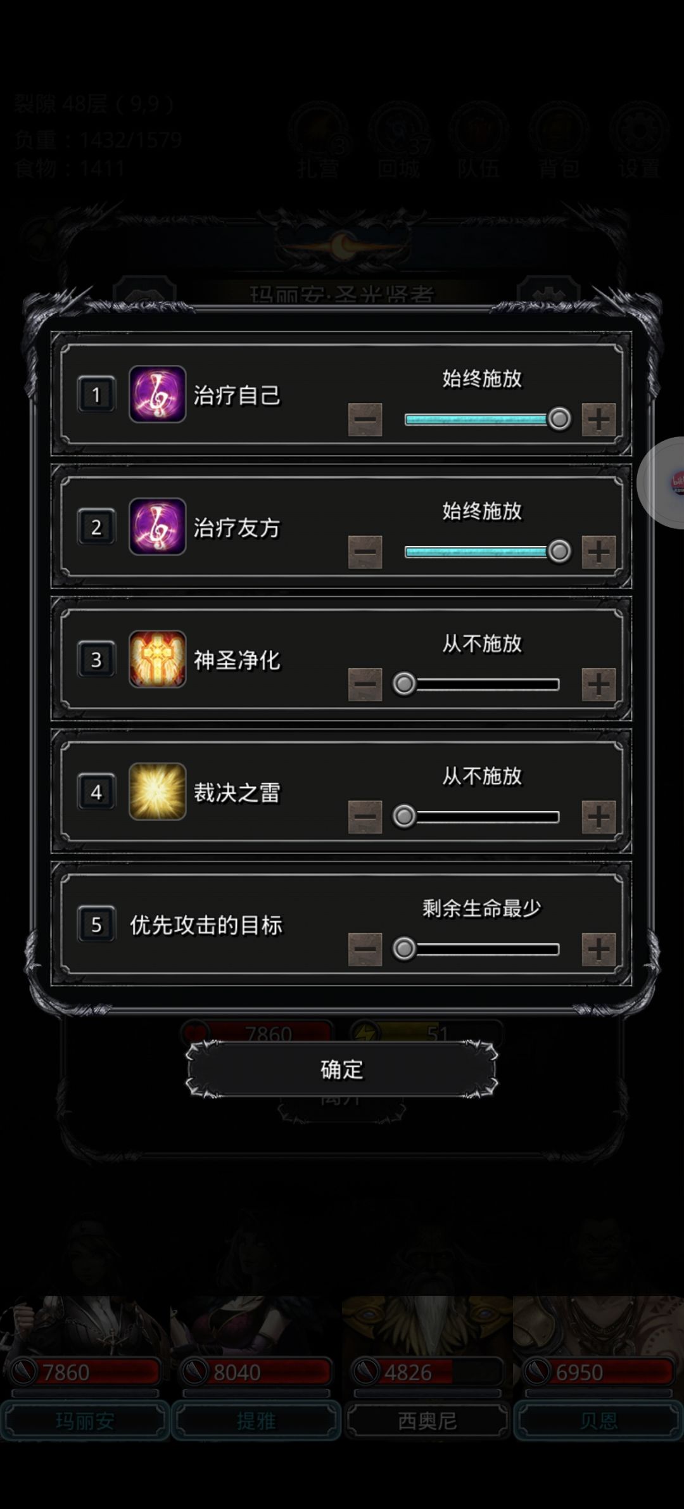Click the 确定 confirm button
The width and height of the screenshot is (684, 1509).
[x=342, y=1069]
